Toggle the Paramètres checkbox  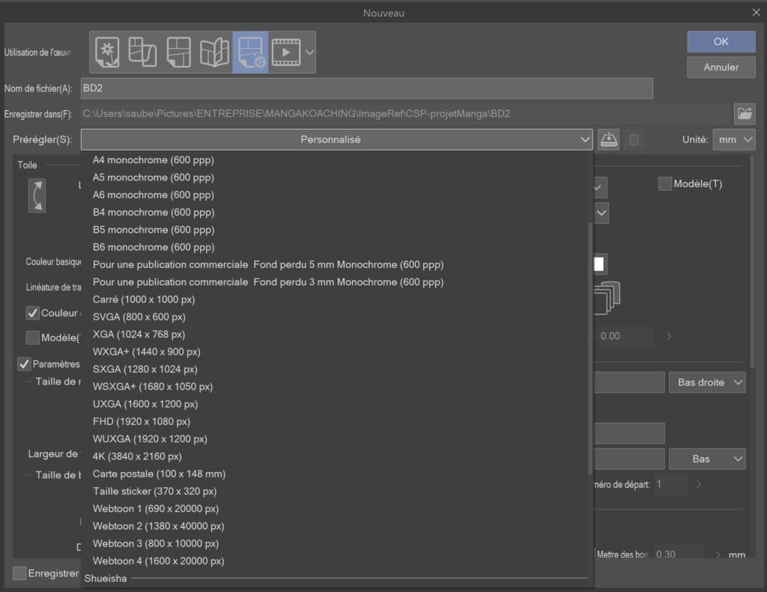click(x=24, y=364)
